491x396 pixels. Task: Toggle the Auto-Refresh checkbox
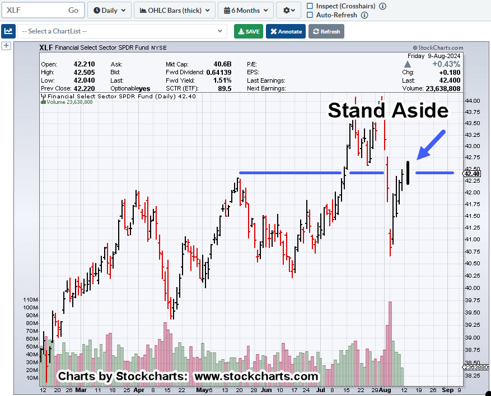tap(310, 15)
